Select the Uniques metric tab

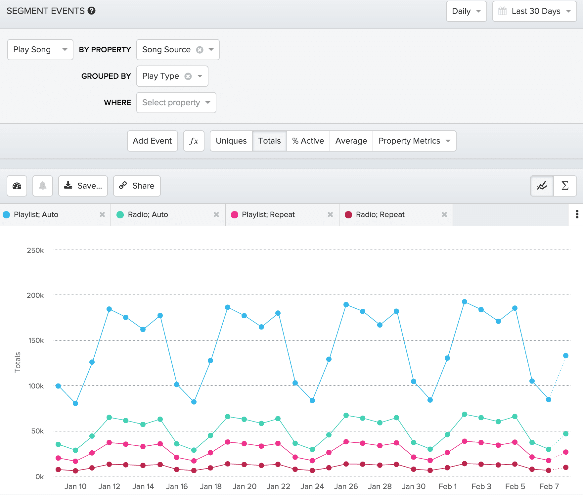click(231, 141)
